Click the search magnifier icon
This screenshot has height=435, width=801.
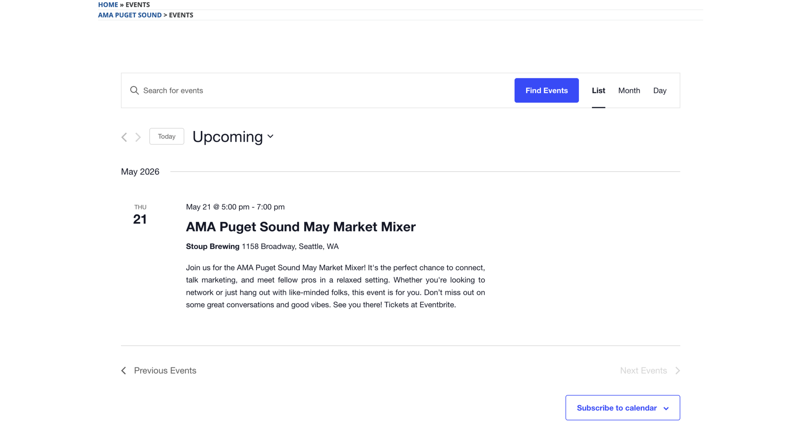pyautogui.click(x=134, y=91)
